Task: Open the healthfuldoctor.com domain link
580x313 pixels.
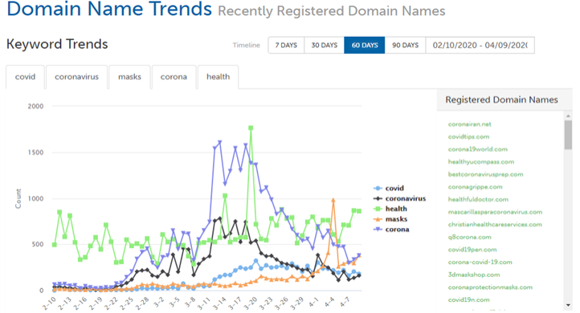Action: [478, 200]
